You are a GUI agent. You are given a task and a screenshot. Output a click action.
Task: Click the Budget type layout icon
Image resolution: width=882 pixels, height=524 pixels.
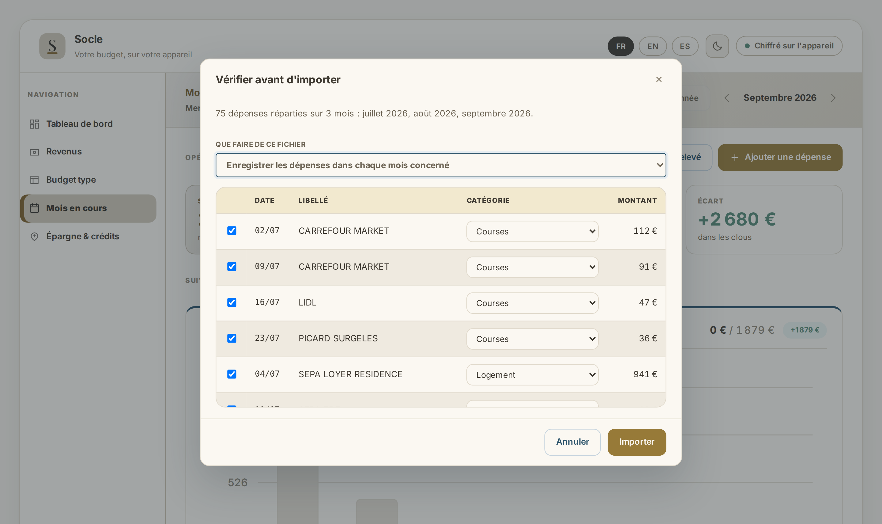tap(34, 180)
